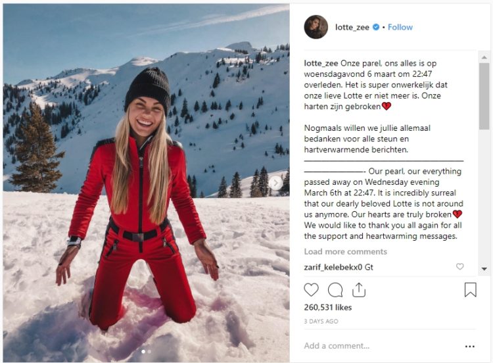Open comments with the speech bubble icon
This screenshot has height=363, width=493.
(335, 289)
